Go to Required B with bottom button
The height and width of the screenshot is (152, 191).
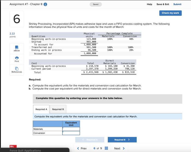coord(122,140)
